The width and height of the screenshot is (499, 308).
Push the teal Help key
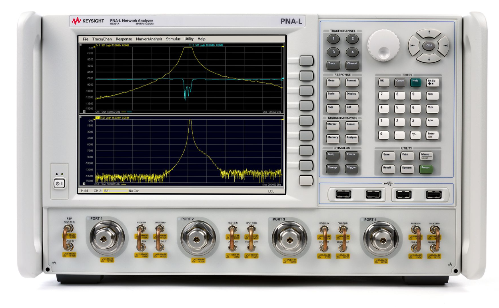[415, 82]
